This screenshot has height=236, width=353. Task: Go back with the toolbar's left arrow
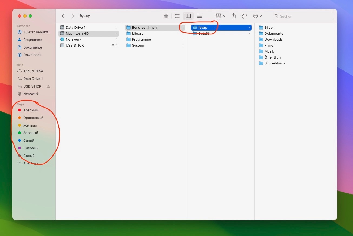tap(63, 16)
